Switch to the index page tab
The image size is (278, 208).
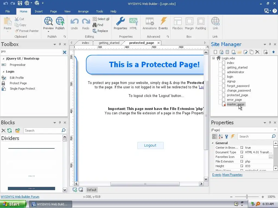[86, 43]
